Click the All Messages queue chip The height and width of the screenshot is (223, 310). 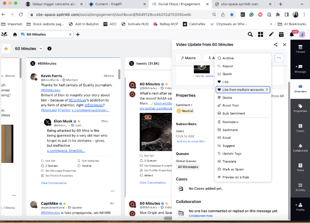188,167
